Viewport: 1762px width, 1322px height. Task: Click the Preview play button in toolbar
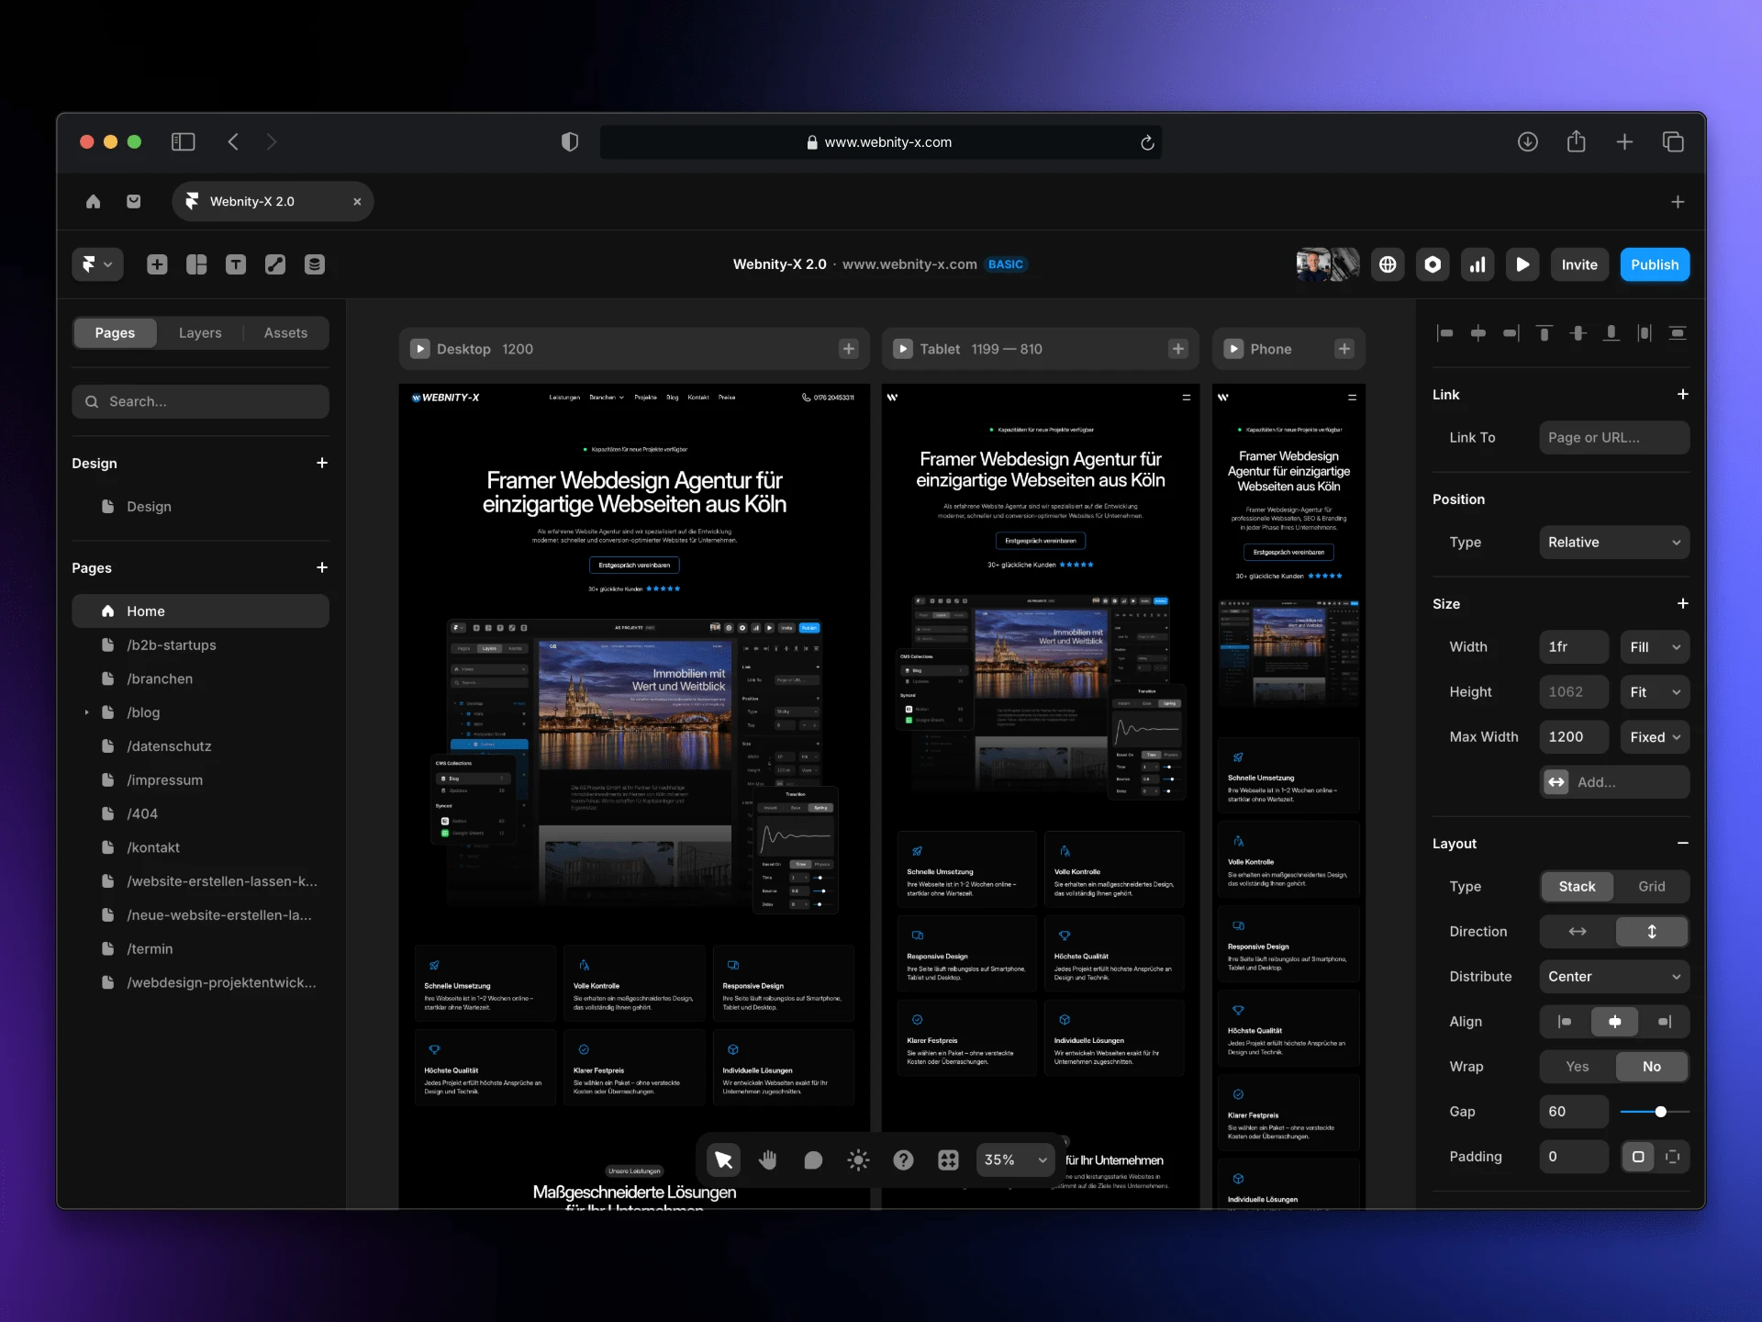[x=1522, y=264]
